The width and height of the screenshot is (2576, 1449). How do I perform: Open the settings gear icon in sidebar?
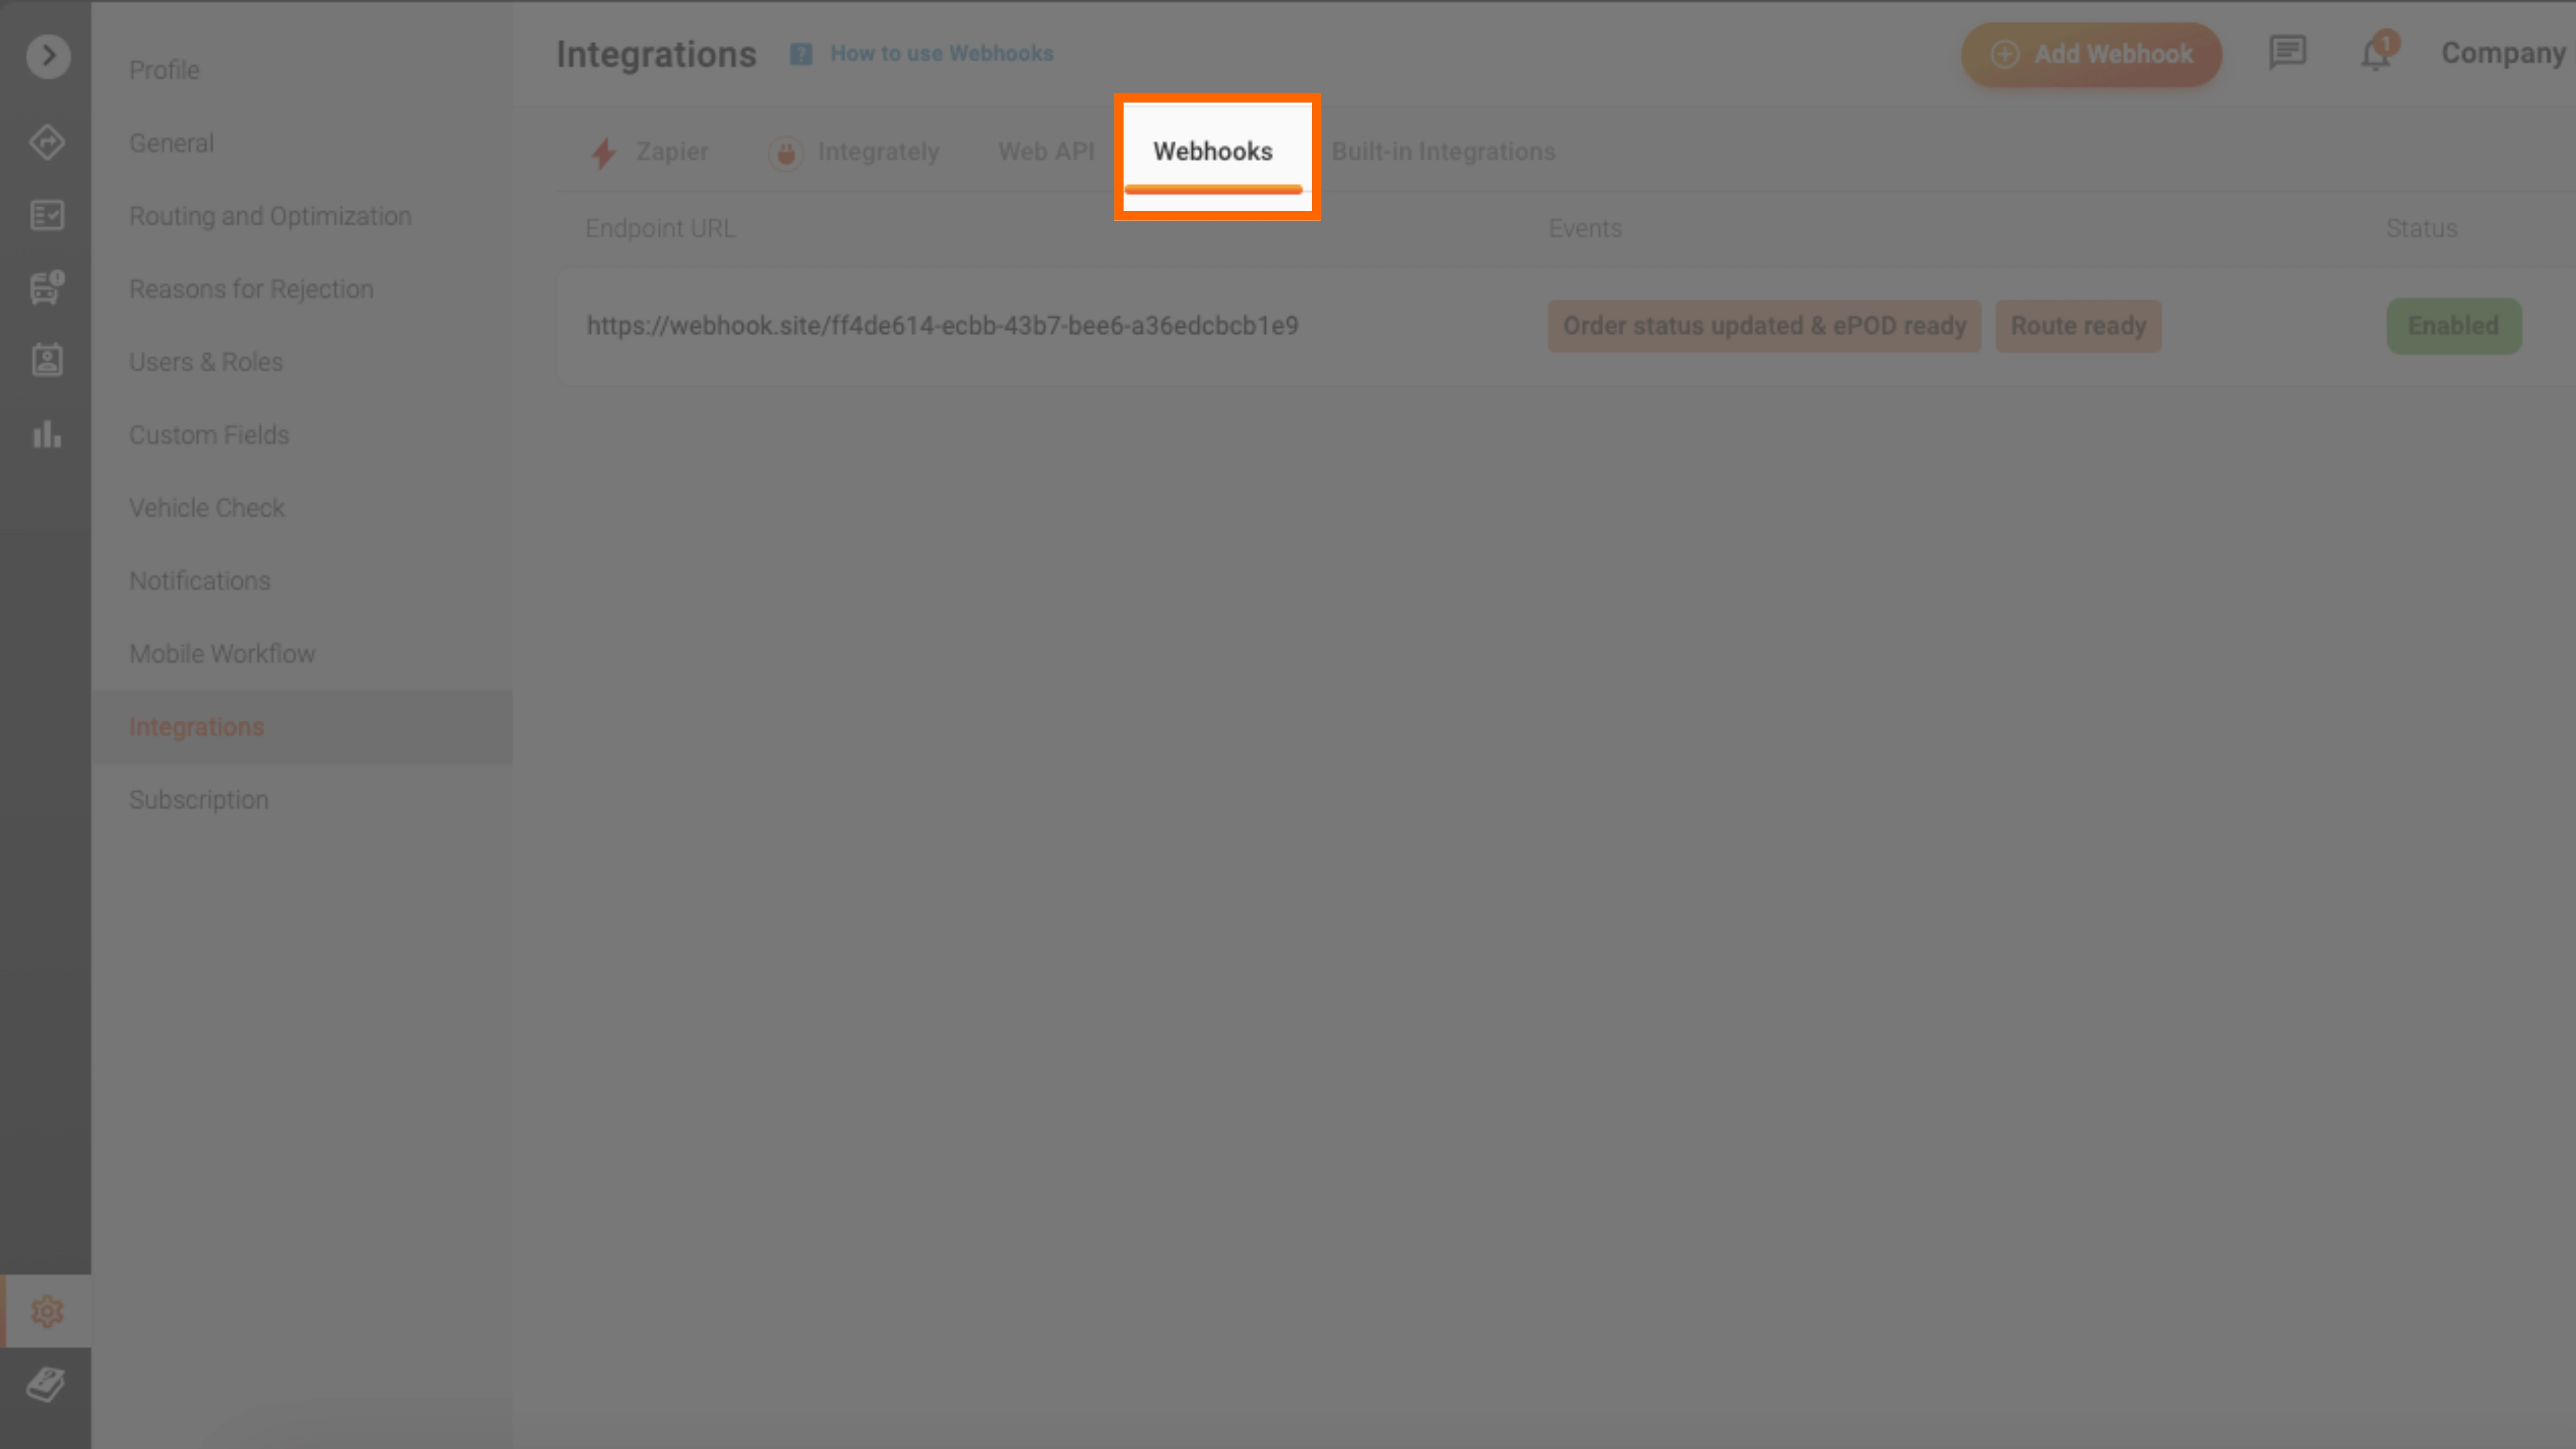click(47, 1311)
